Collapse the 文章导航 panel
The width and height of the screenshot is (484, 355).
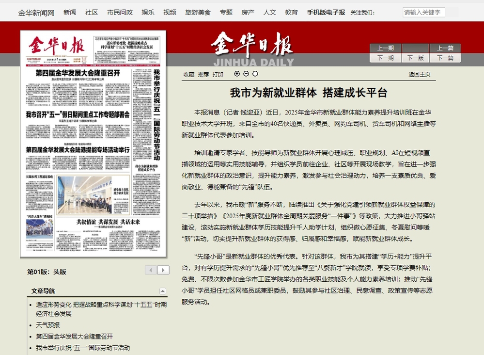(163, 291)
